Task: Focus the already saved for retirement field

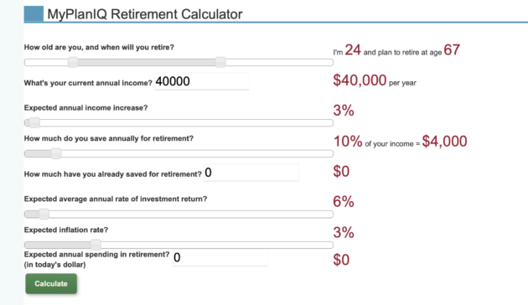Action: pos(251,173)
